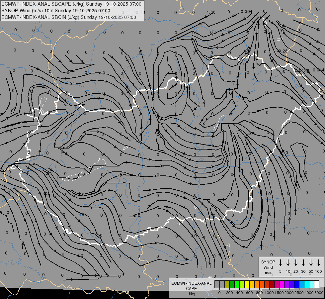Select the 5 m/s wind arrow in legend
This screenshot has width=325, height=299.
point(280,263)
